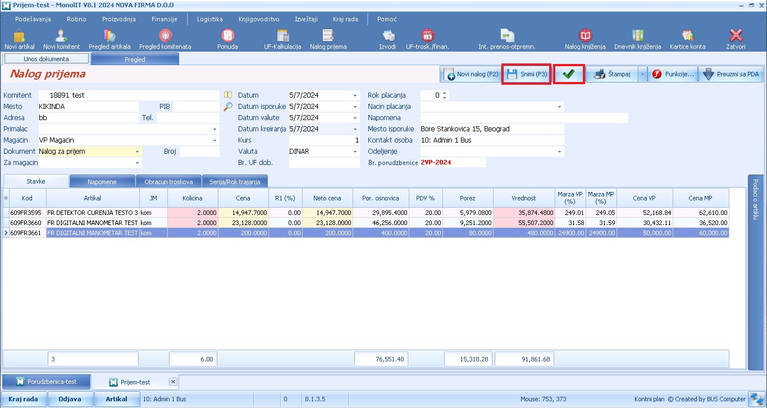Open Int. prenos-otpremn. from the toolbar
Viewport: 767px width, 408px height.
[506, 39]
